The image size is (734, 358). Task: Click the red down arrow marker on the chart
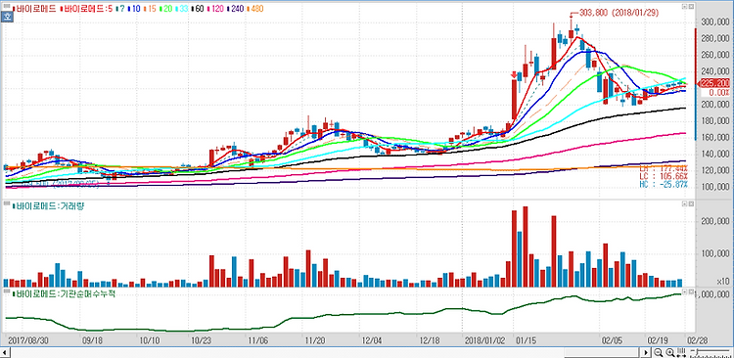coord(514,75)
